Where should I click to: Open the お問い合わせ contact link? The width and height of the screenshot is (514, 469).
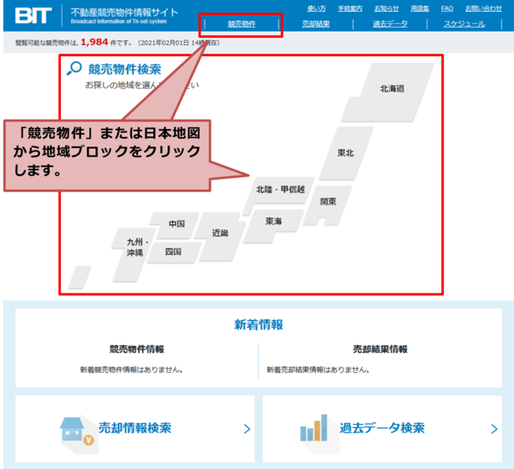484,8
